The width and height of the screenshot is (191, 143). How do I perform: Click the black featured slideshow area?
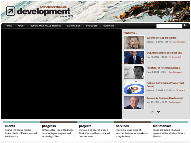tap(61, 74)
